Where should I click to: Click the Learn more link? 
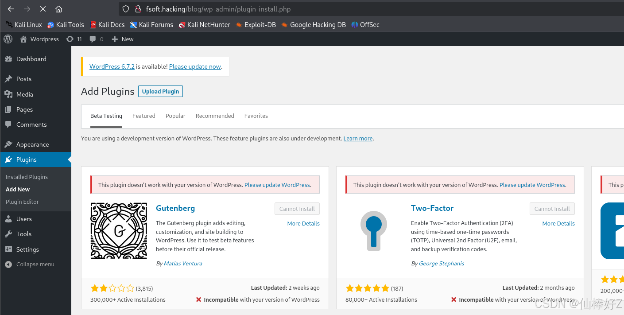(358, 139)
